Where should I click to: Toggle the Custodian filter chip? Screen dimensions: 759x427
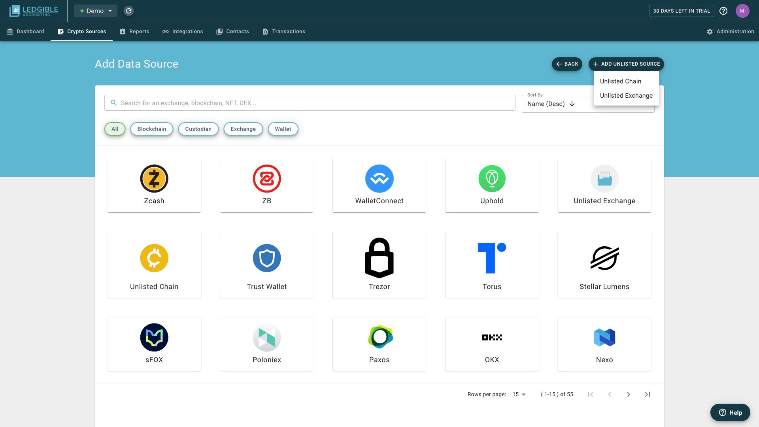click(198, 129)
